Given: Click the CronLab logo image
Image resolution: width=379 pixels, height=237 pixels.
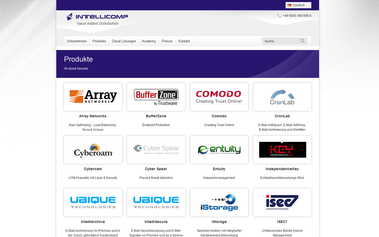Looking at the screenshot, I should click(x=282, y=97).
